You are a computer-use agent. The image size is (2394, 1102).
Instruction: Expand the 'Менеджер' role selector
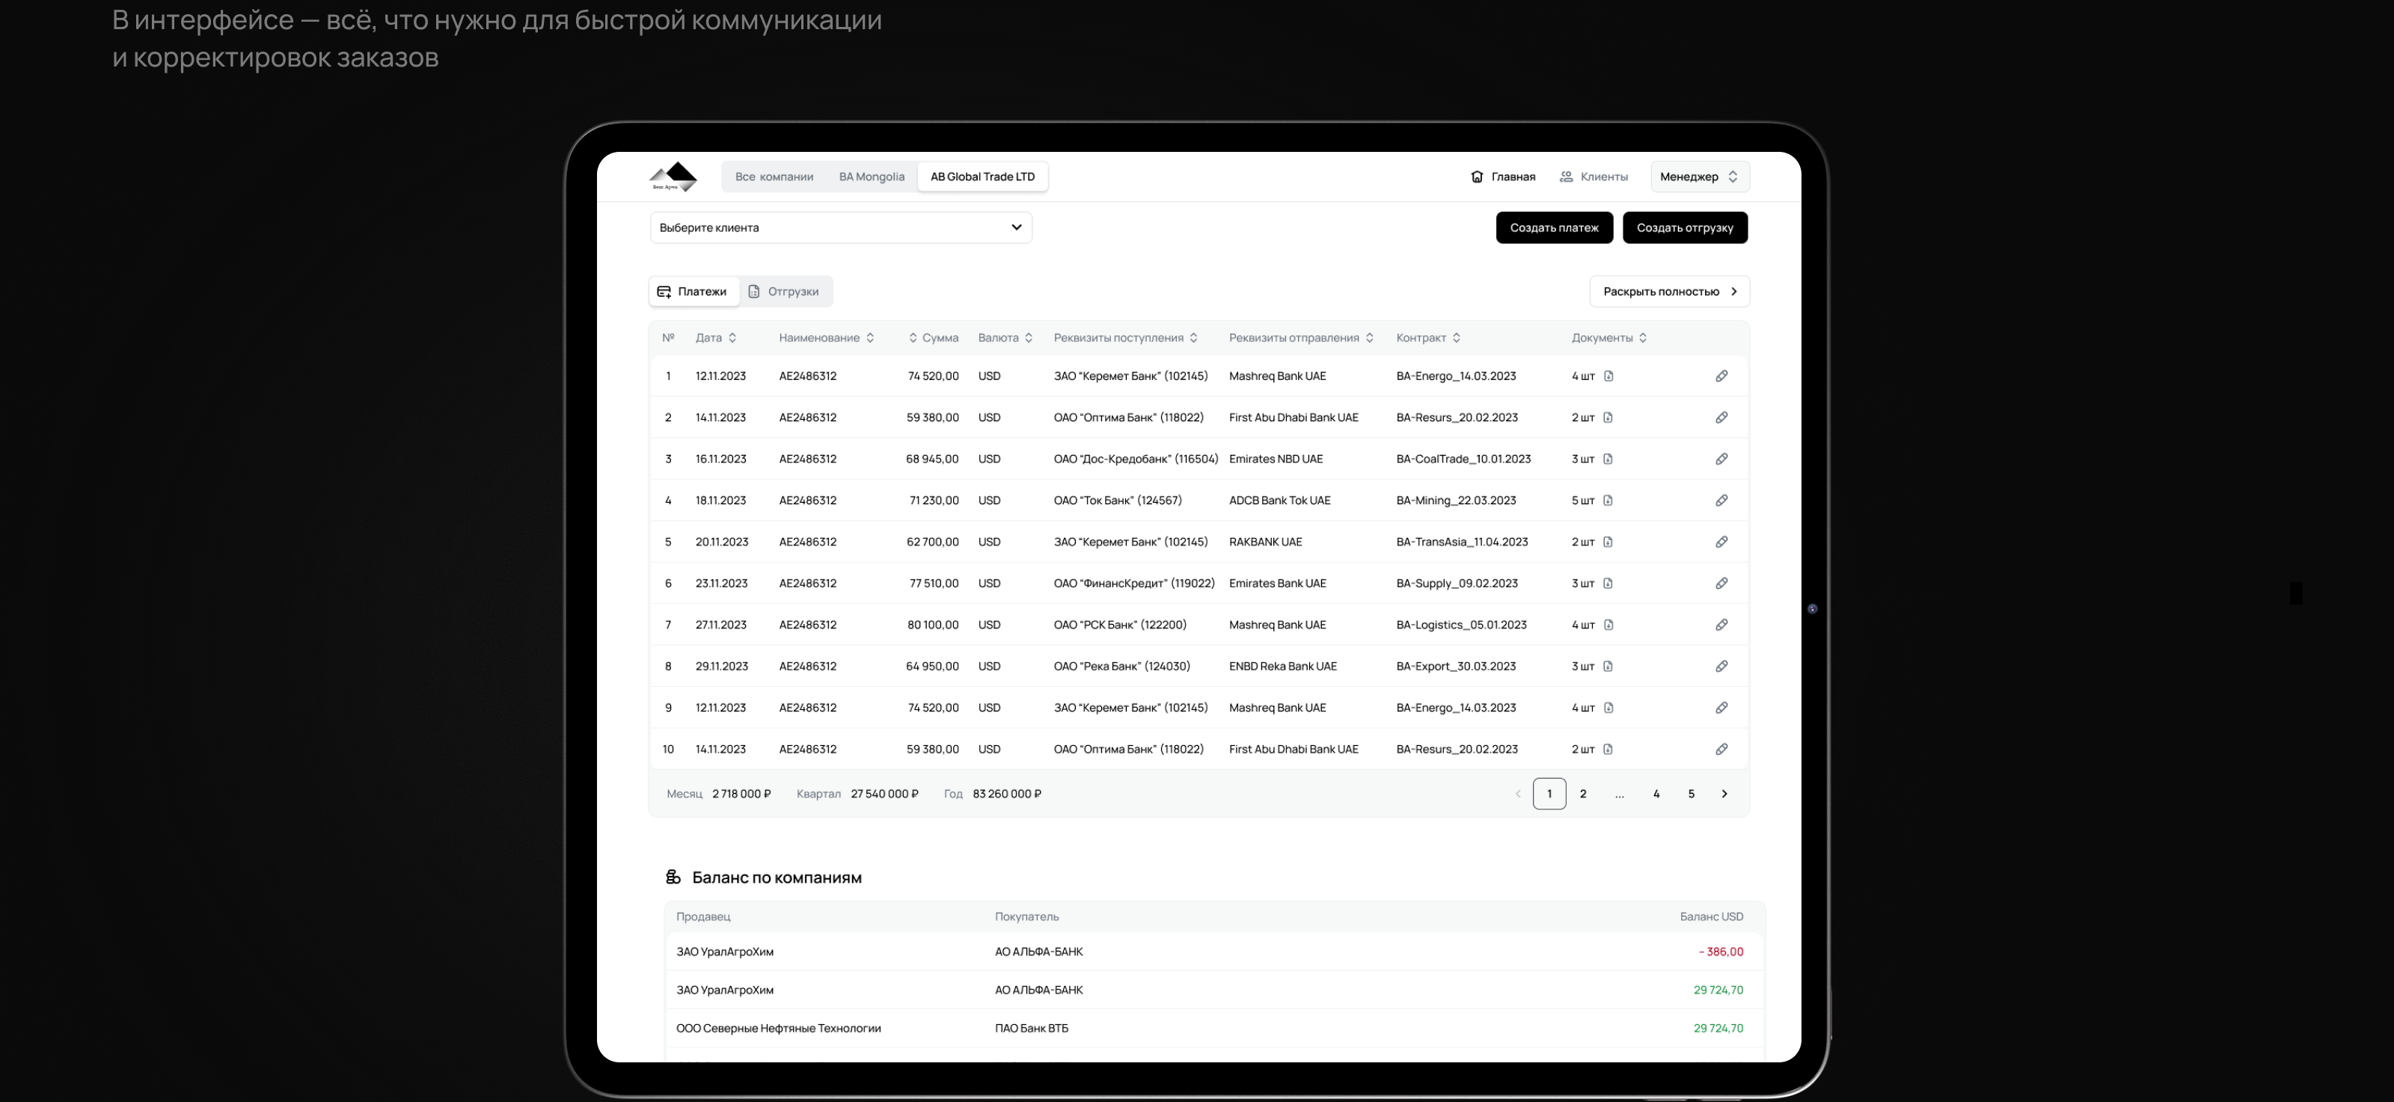click(1699, 177)
